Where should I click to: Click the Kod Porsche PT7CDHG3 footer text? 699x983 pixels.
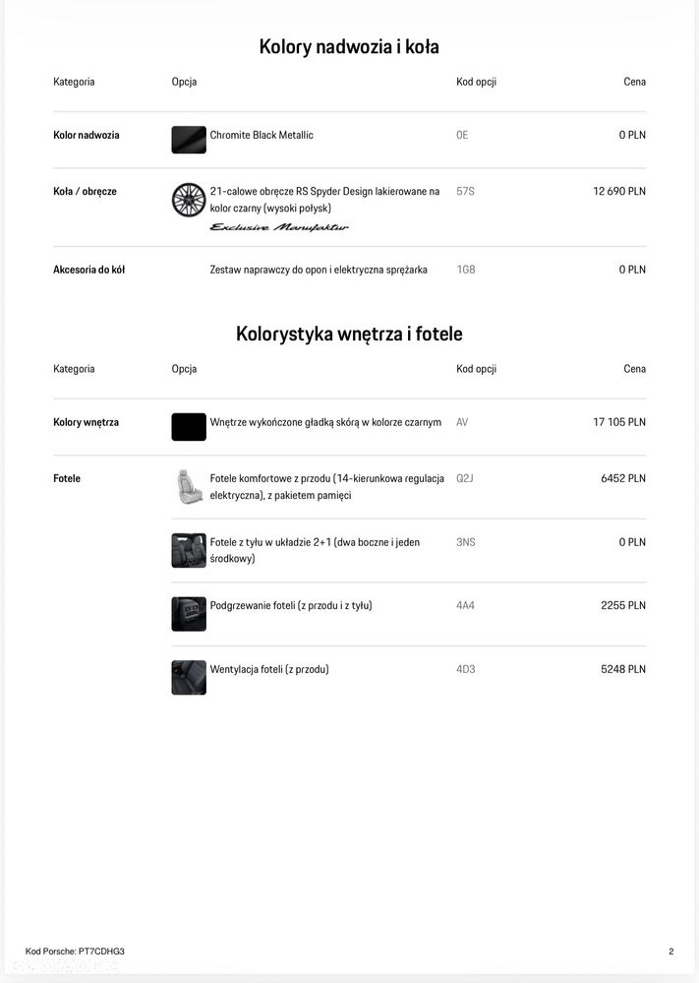pos(75,952)
